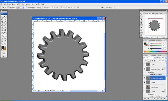Open Go to Bridge icon in options bar
This screenshot has width=168, height=101.
102,7
